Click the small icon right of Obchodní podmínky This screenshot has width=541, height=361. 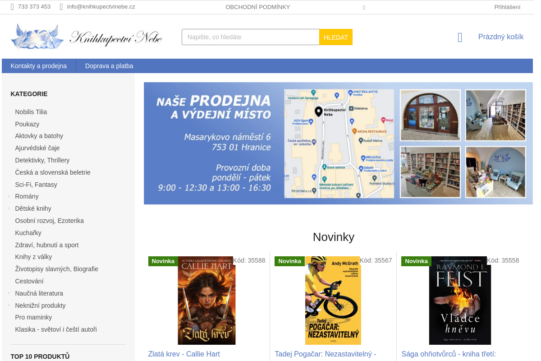(364, 7)
